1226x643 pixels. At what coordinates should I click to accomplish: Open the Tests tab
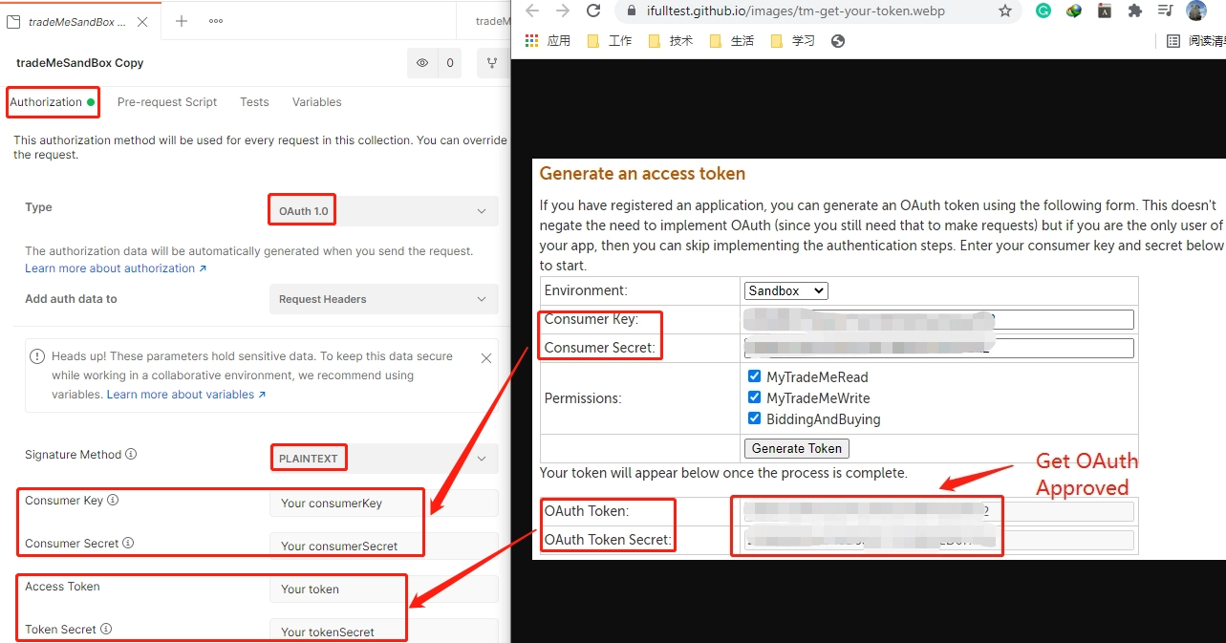[x=254, y=102]
